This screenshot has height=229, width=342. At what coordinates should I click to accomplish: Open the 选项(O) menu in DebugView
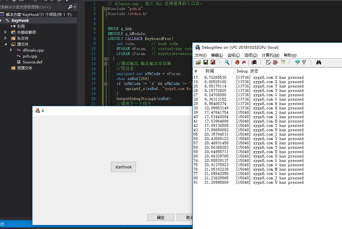[251, 55]
